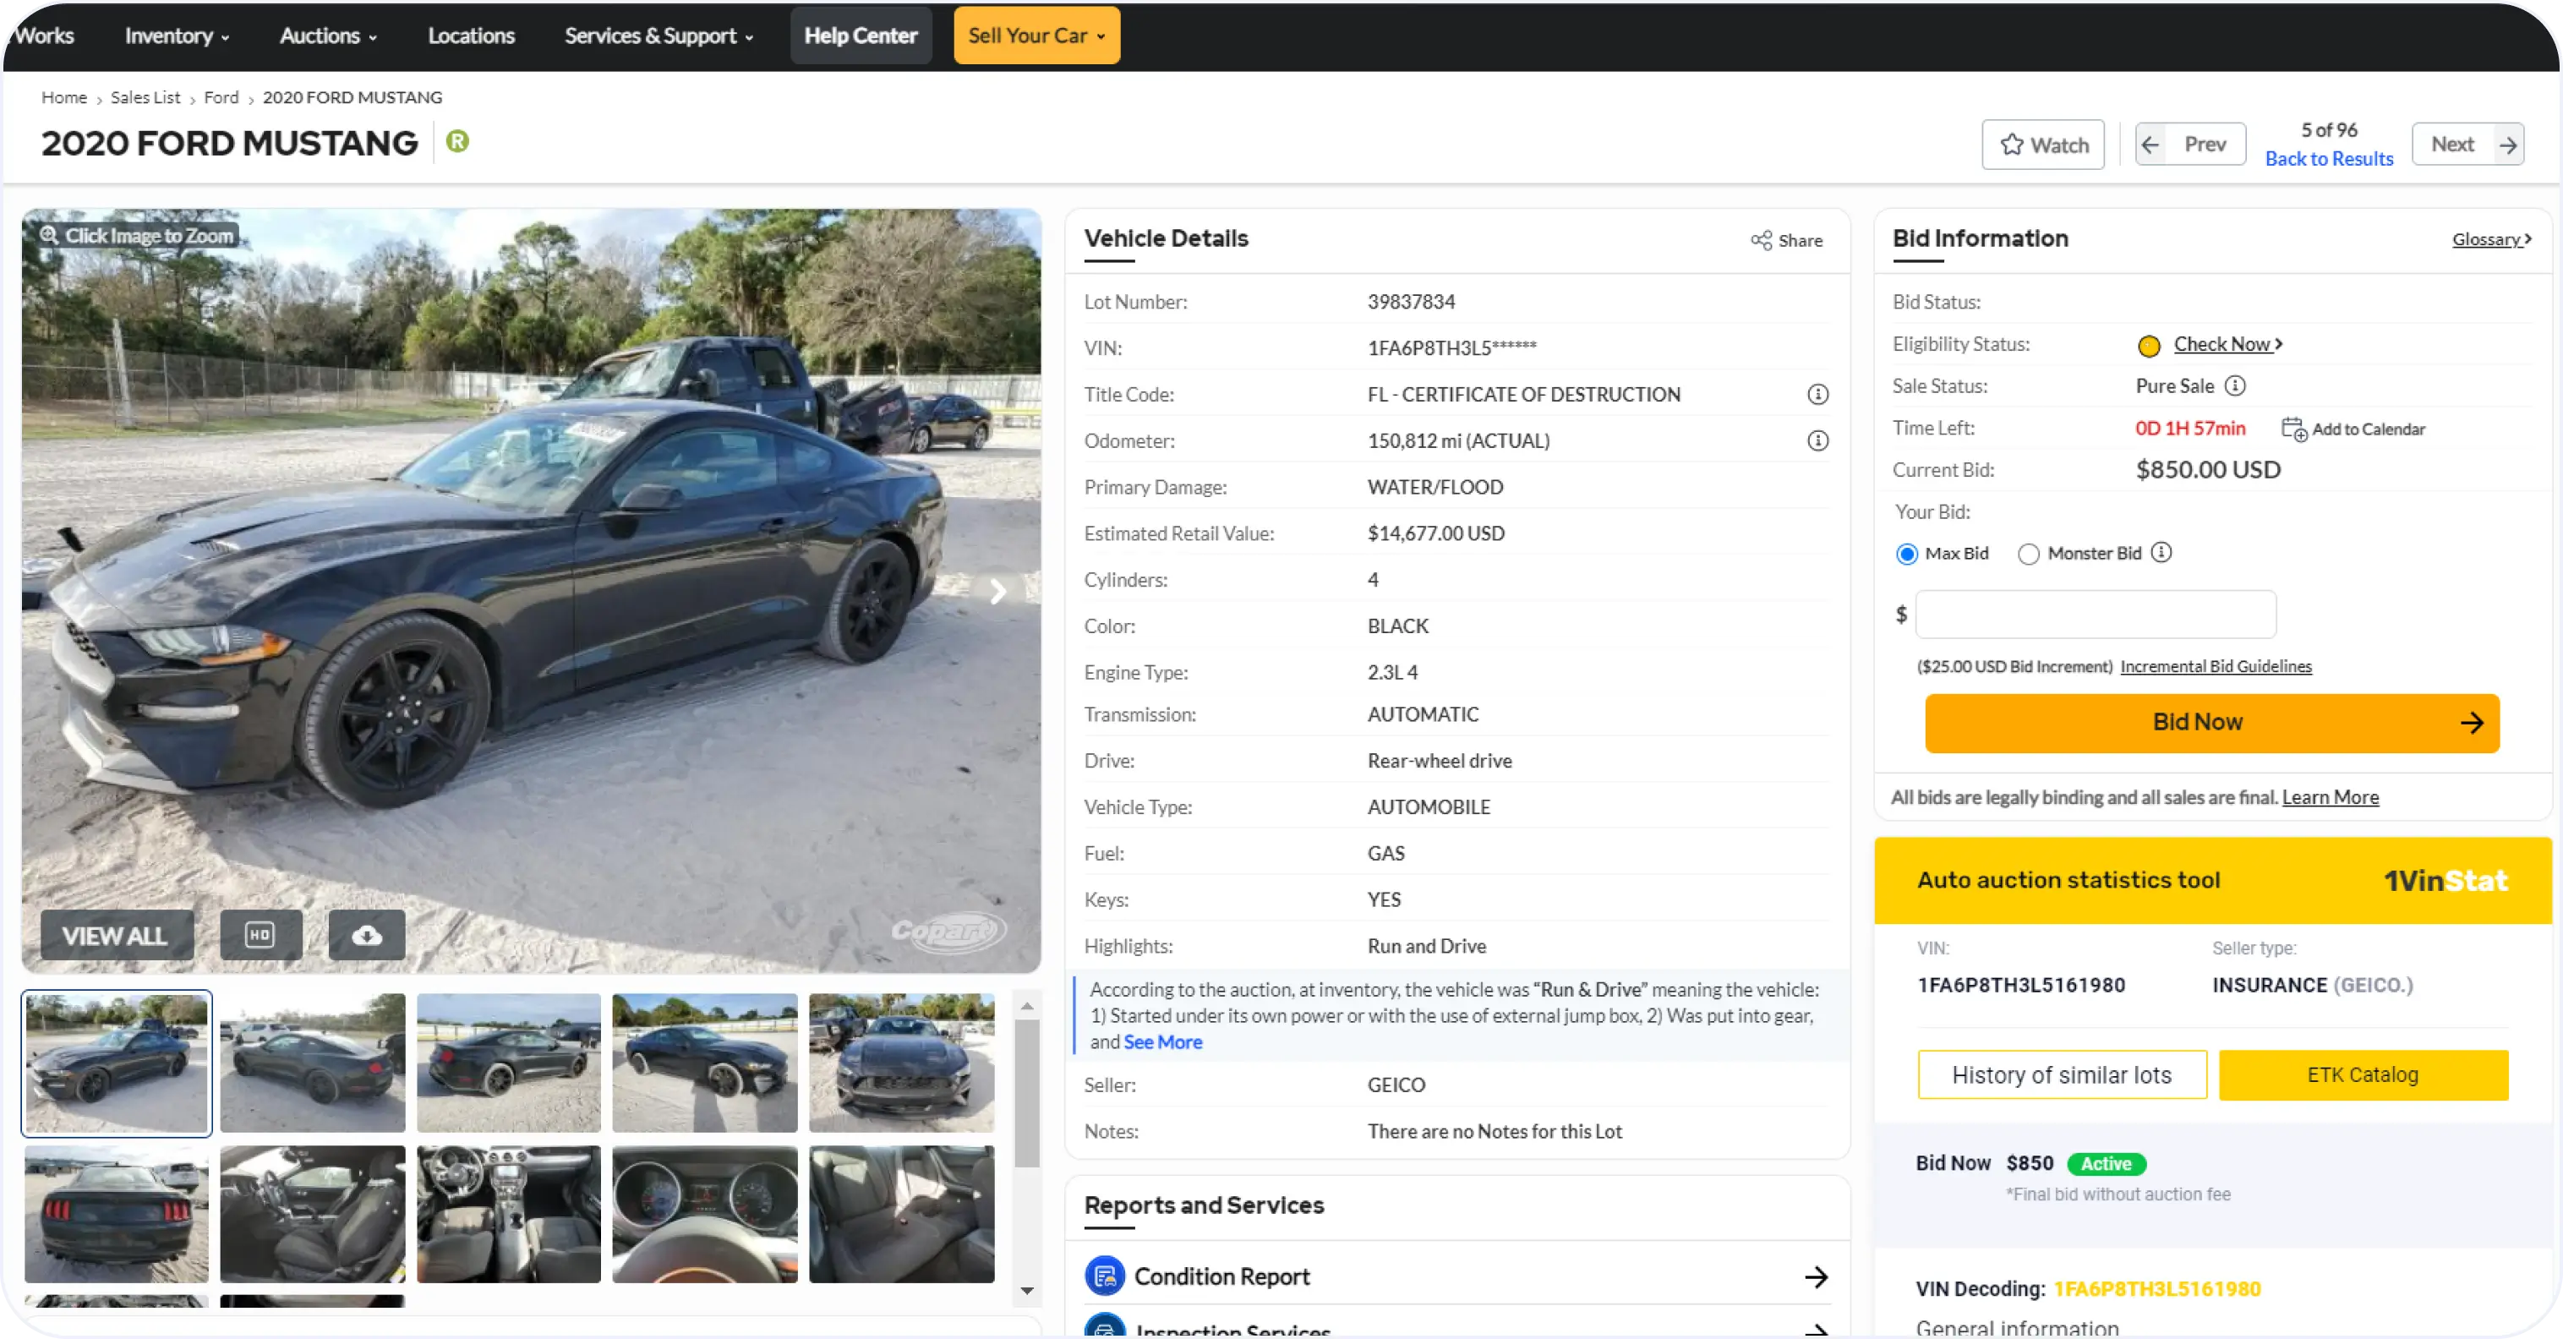Select the Max Bid radio button
This screenshot has width=2563, height=1339.
(1906, 553)
